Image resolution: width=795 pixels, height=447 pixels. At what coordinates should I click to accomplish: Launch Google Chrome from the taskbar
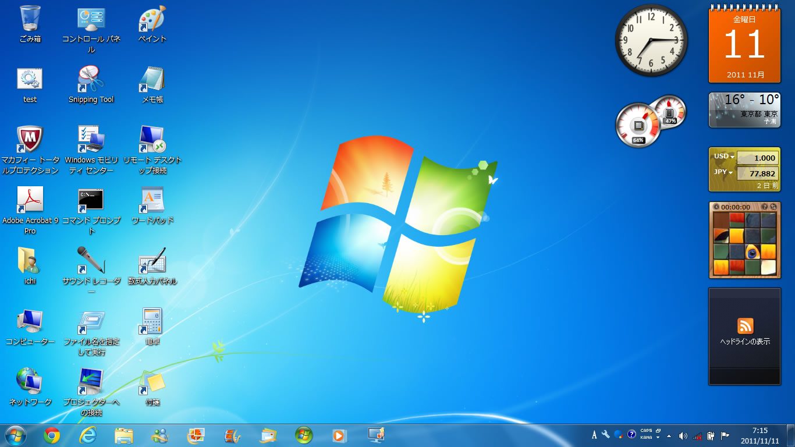click(52, 435)
